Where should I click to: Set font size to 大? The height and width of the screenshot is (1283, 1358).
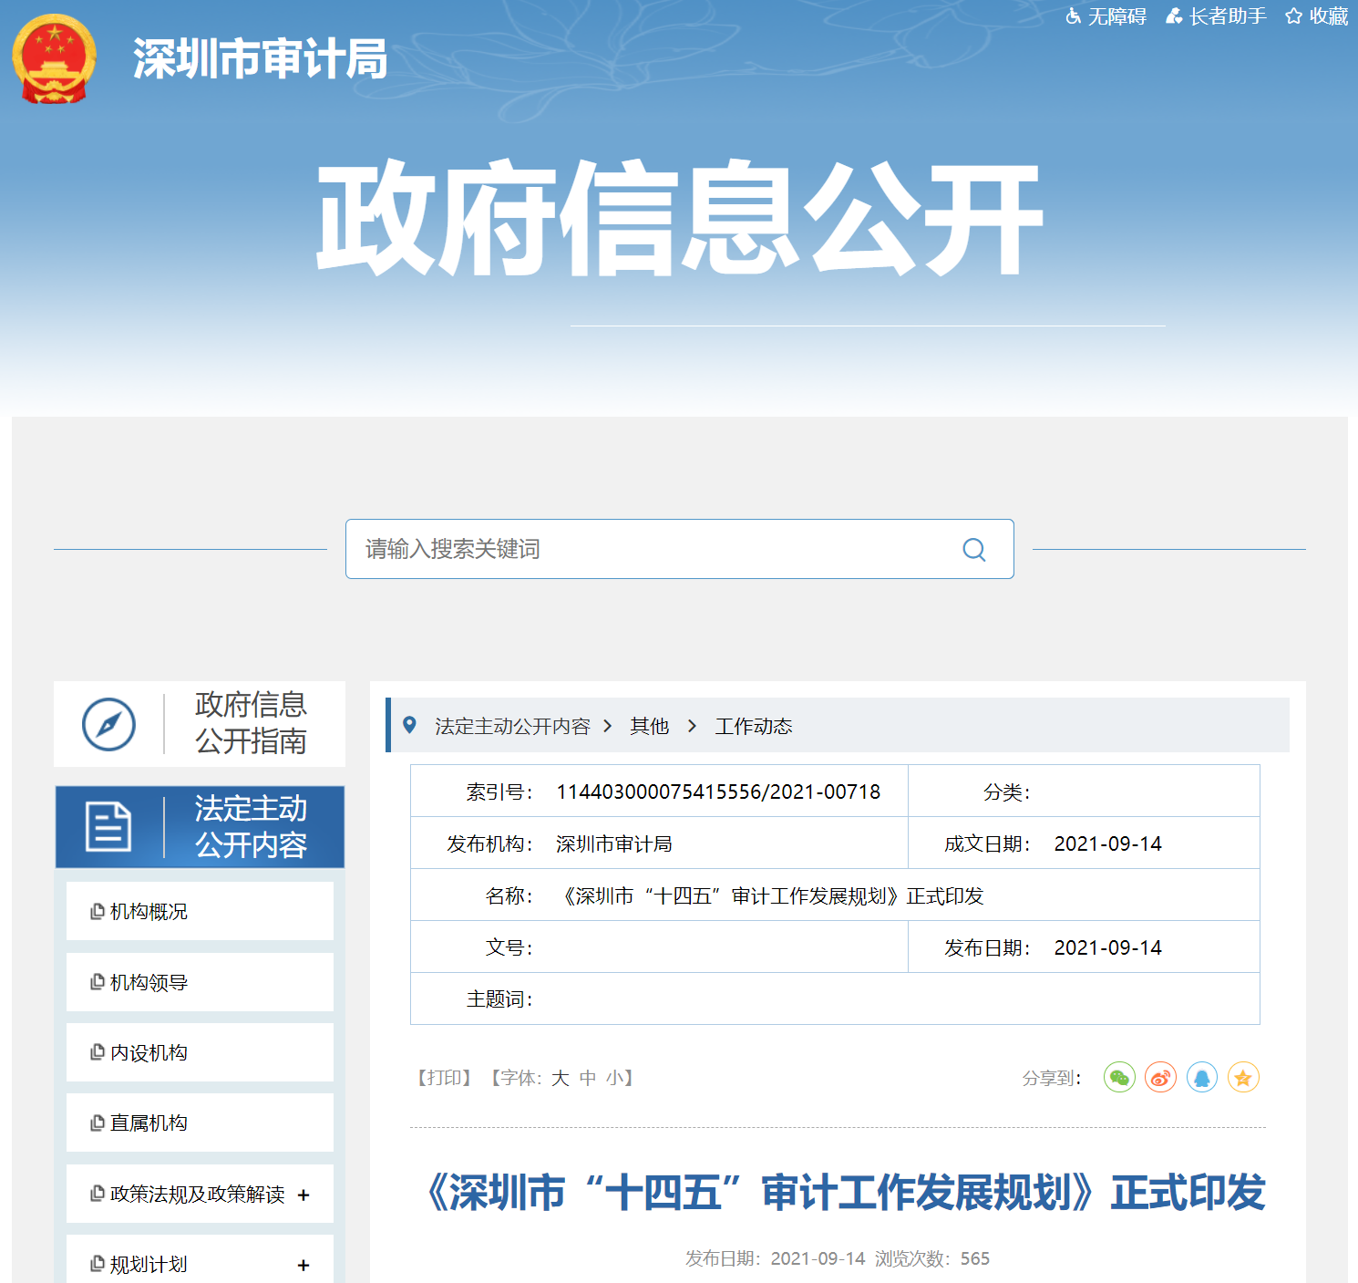coord(560,1078)
